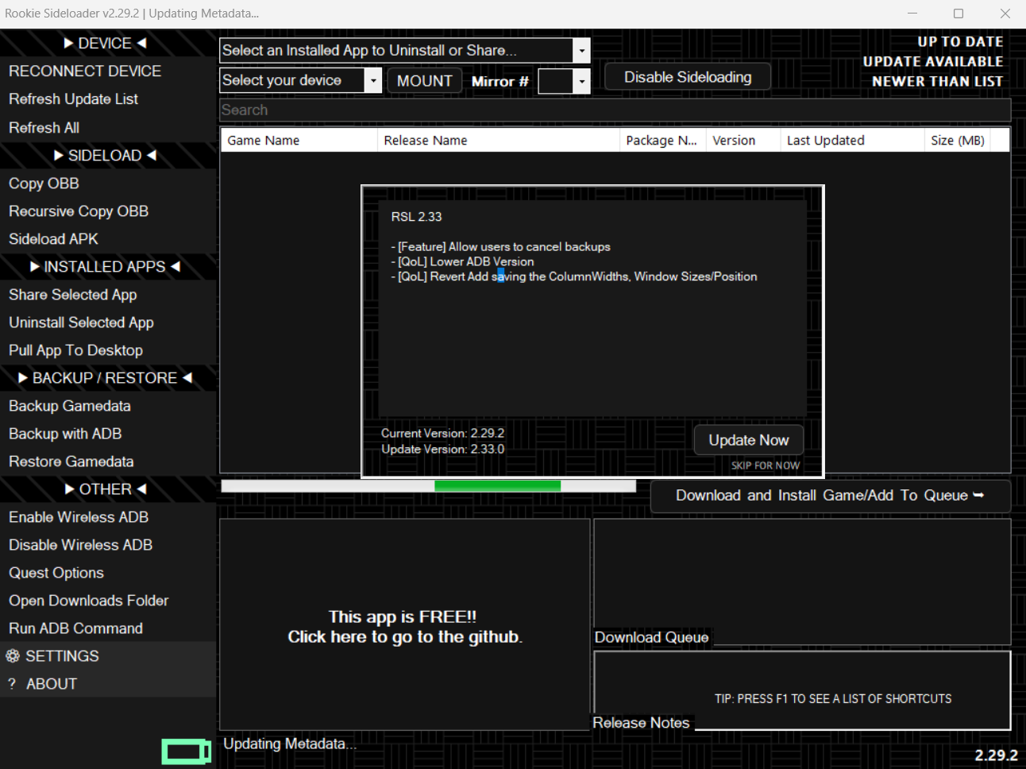Image resolution: width=1026 pixels, height=769 pixels.
Task: Click Uninstall Selected App
Action: coord(108,323)
